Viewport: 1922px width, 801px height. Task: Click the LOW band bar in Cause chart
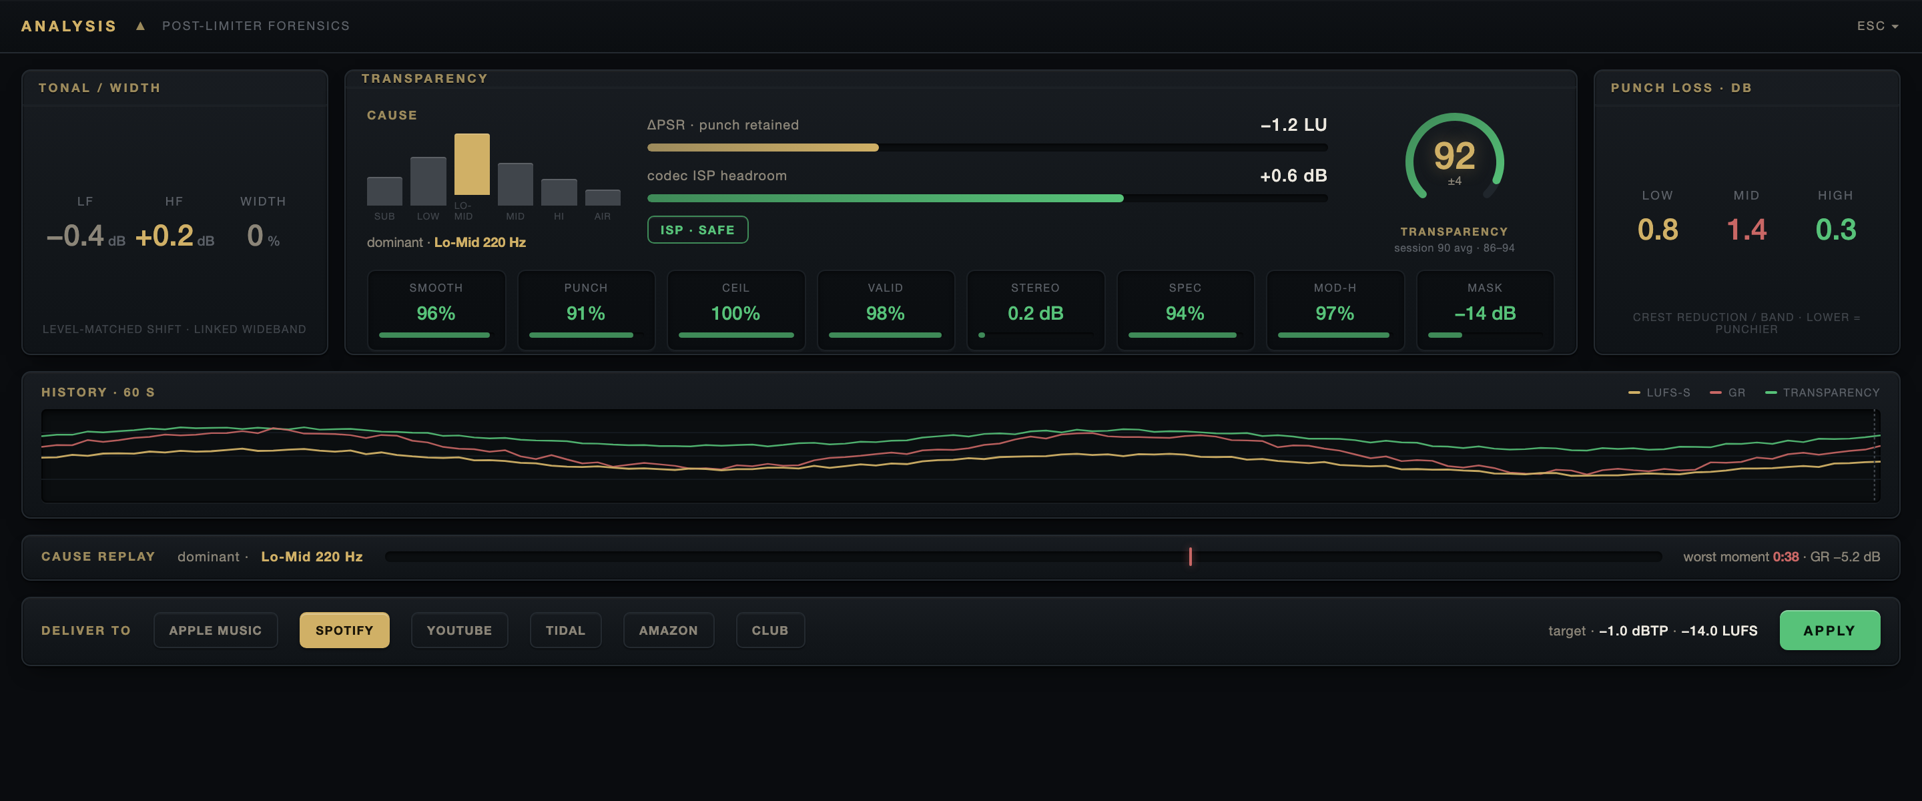(428, 182)
